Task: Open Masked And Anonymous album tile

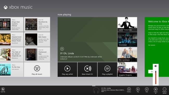Action: pos(12,39)
